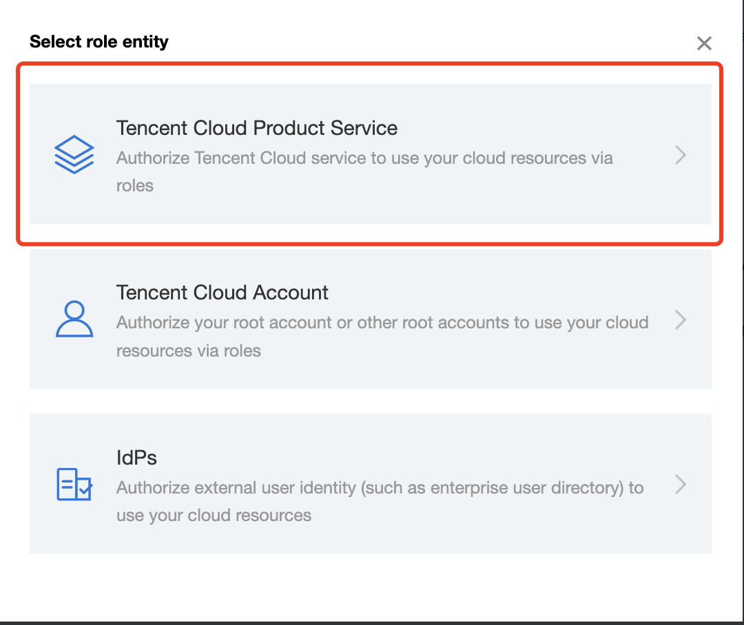Image resolution: width=744 pixels, height=625 pixels.
Task: Expand Tencent Cloud Product Service via its chevron
Action: coord(680,155)
